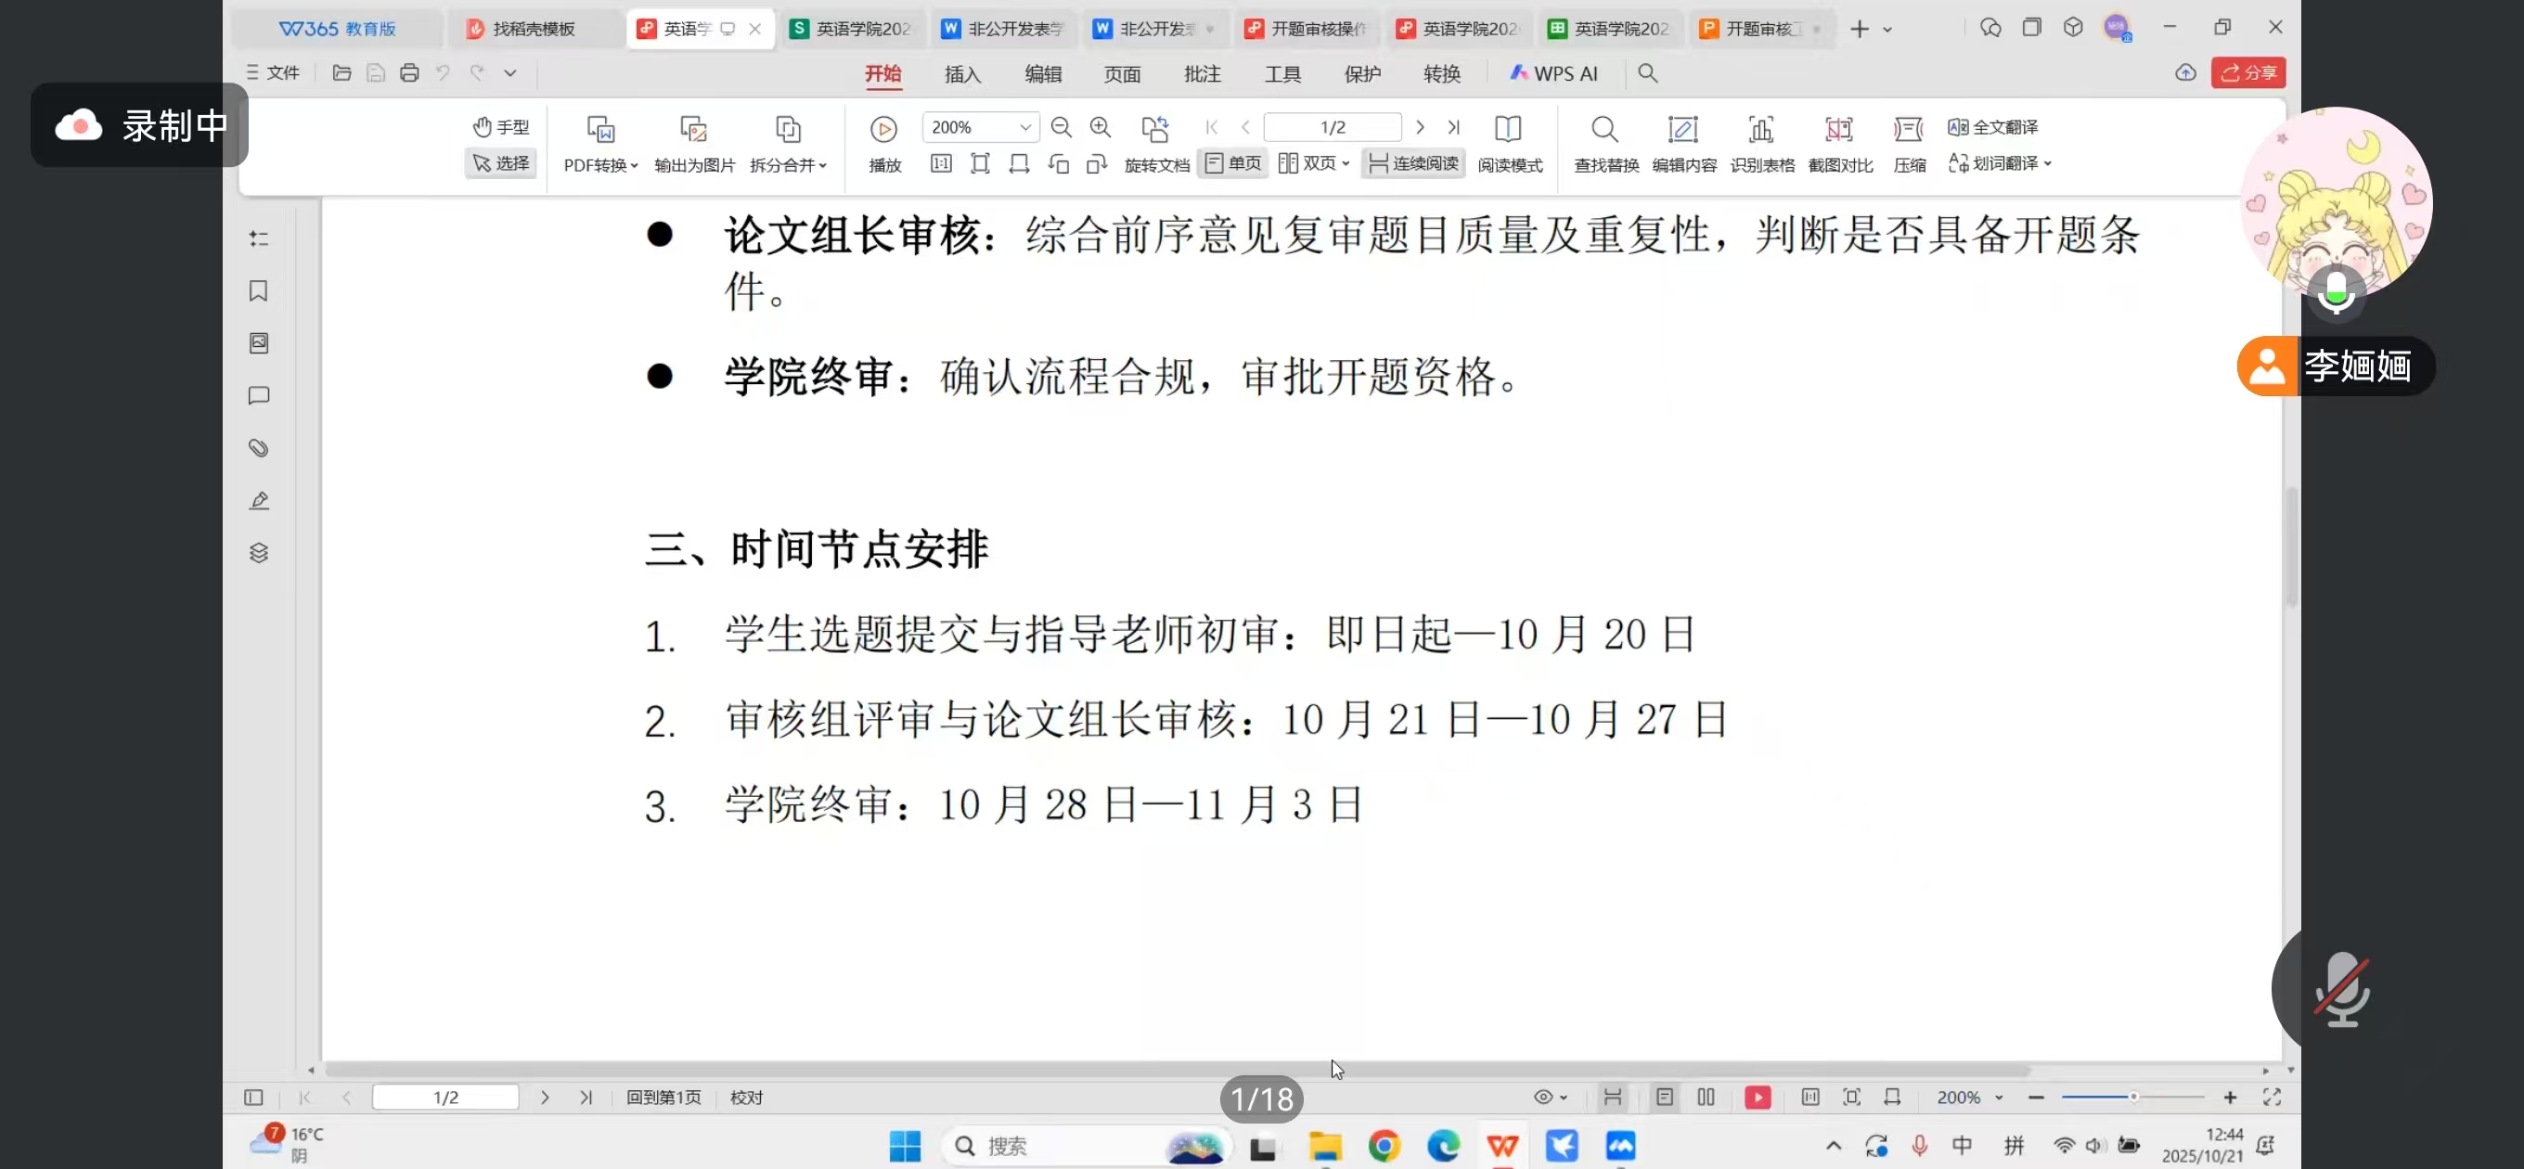Activate the Select tool (选择)
The height and width of the screenshot is (1169, 2524).
[x=501, y=162]
